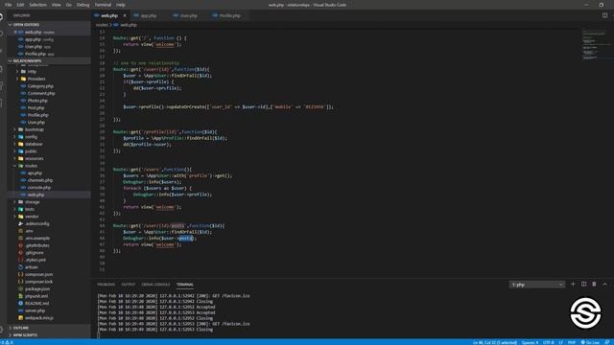Open the View menu
This screenshot has width=614, height=345.
coord(56,5)
